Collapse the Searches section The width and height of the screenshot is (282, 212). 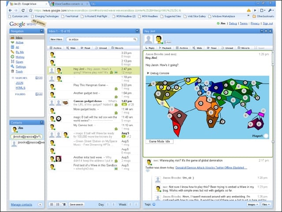[13, 78]
